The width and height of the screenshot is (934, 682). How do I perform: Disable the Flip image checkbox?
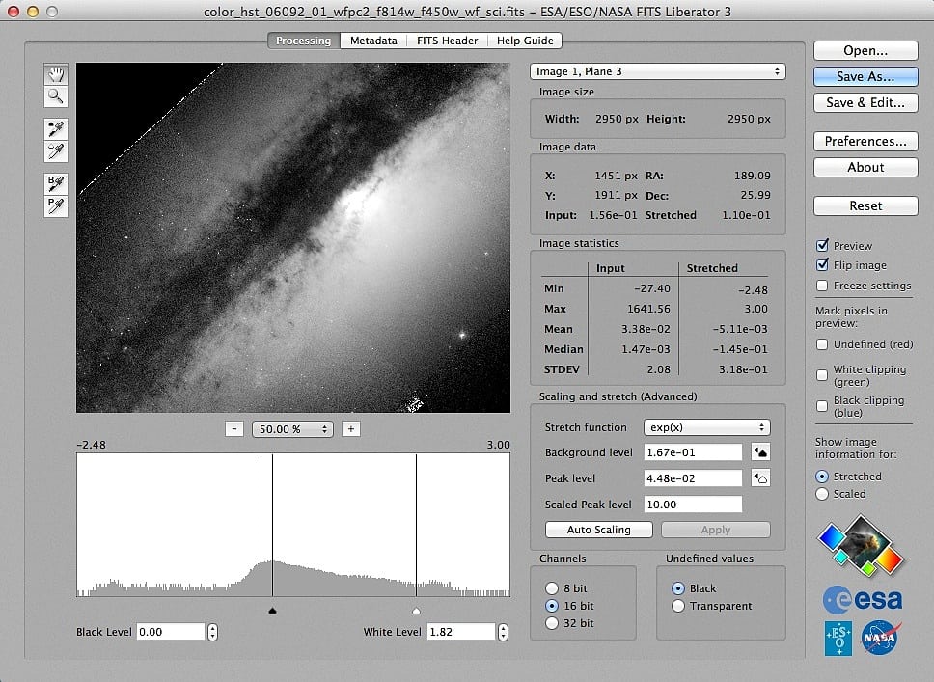click(x=822, y=265)
